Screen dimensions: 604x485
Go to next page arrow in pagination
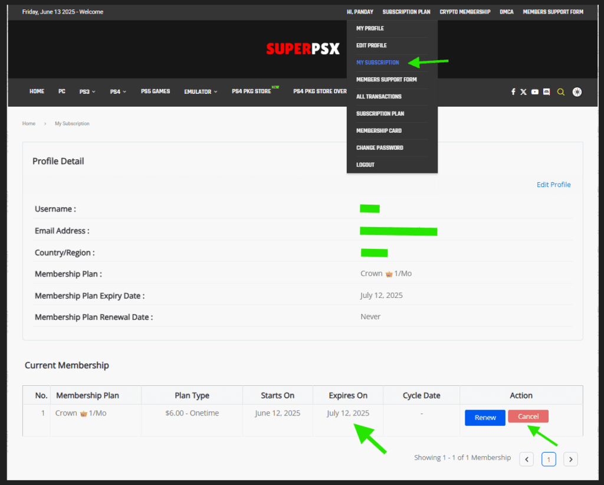(x=570, y=459)
